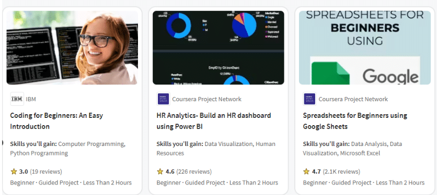Image resolution: width=437 pixels, height=195 pixels.
Task: Open 'HR Analytics- Build an HR dashboard' title
Action: click(214, 121)
